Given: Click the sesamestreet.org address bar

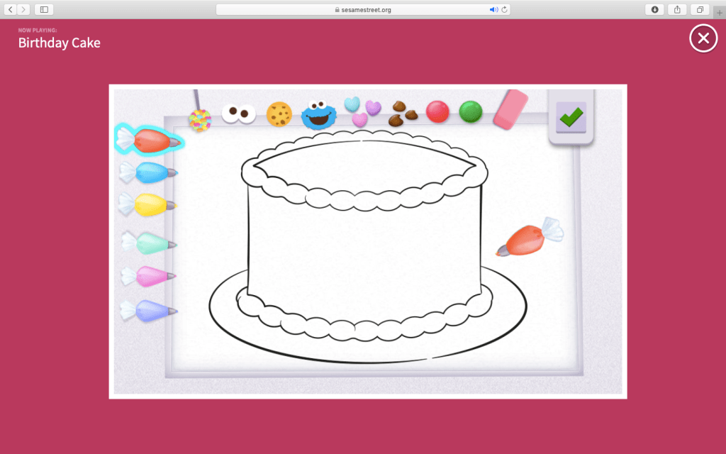Looking at the screenshot, I should (x=362, y=10).
